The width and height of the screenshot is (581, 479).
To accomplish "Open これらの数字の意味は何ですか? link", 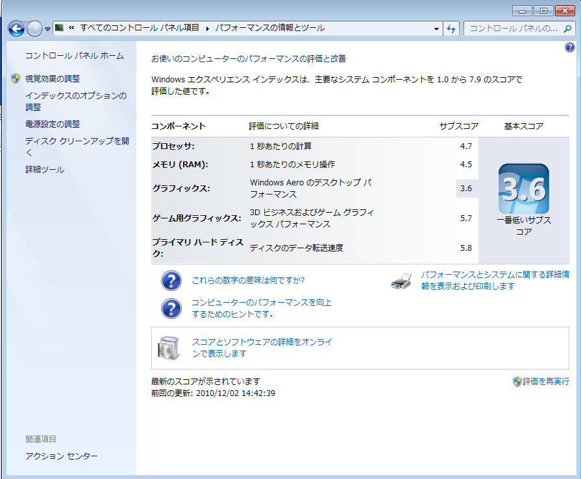I will pyautogui.click(x=248, y=281).
